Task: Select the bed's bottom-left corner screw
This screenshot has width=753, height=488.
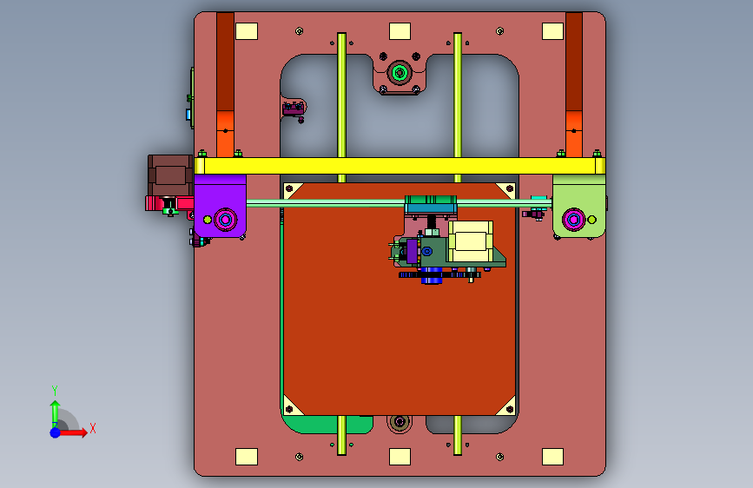Action: pyautogui.click(x=289, y=409)
